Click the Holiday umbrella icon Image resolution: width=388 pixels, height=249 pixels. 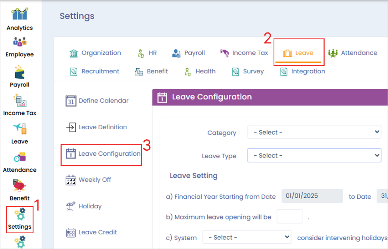pos(71,206)
